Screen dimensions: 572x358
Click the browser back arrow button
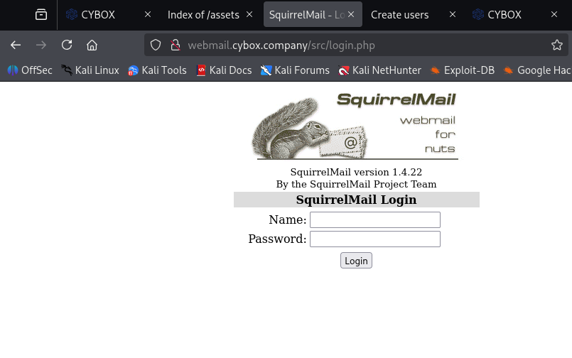coord(16,45)
